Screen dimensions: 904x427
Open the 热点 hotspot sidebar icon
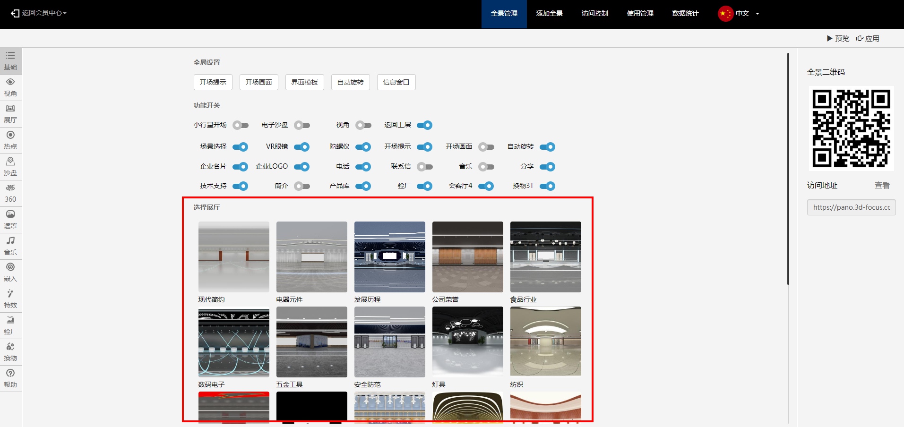[10, 140]
